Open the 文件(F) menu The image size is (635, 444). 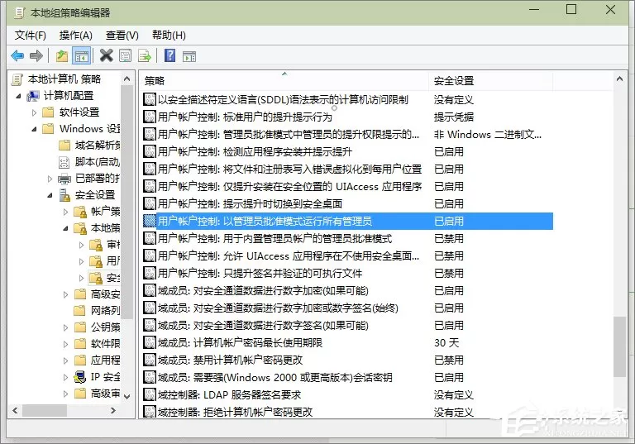coord(31,36)
